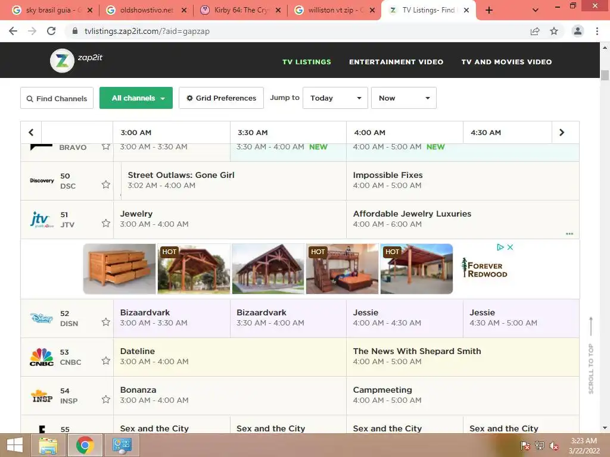This screenshot has width=610, height=457.
Task: Open Windows Start menu
Action: tap(15, 445)
